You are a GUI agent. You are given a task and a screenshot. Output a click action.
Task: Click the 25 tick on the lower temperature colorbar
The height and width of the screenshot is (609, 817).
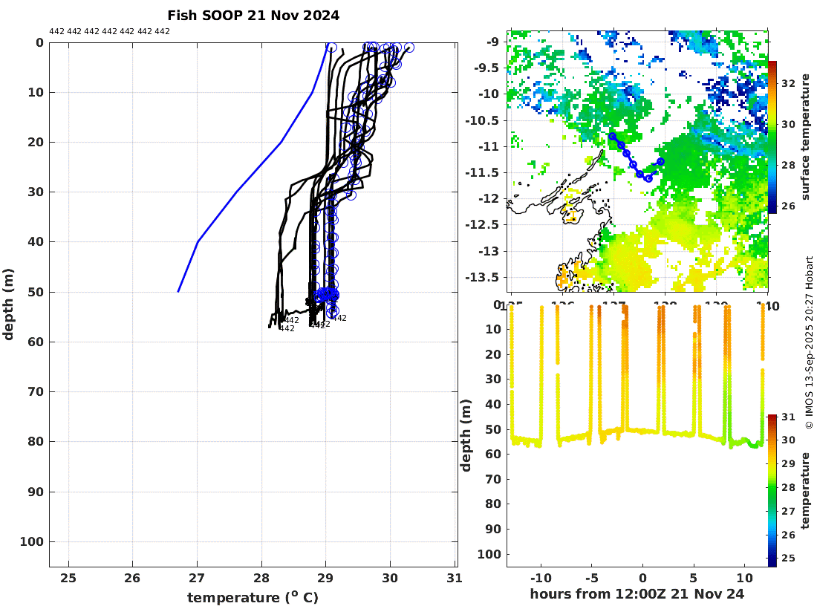point(788,558)
